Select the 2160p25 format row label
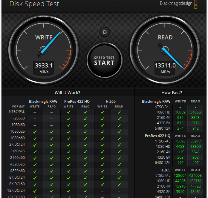This screenshot has height=198, width=208. (x=18, y=151)
